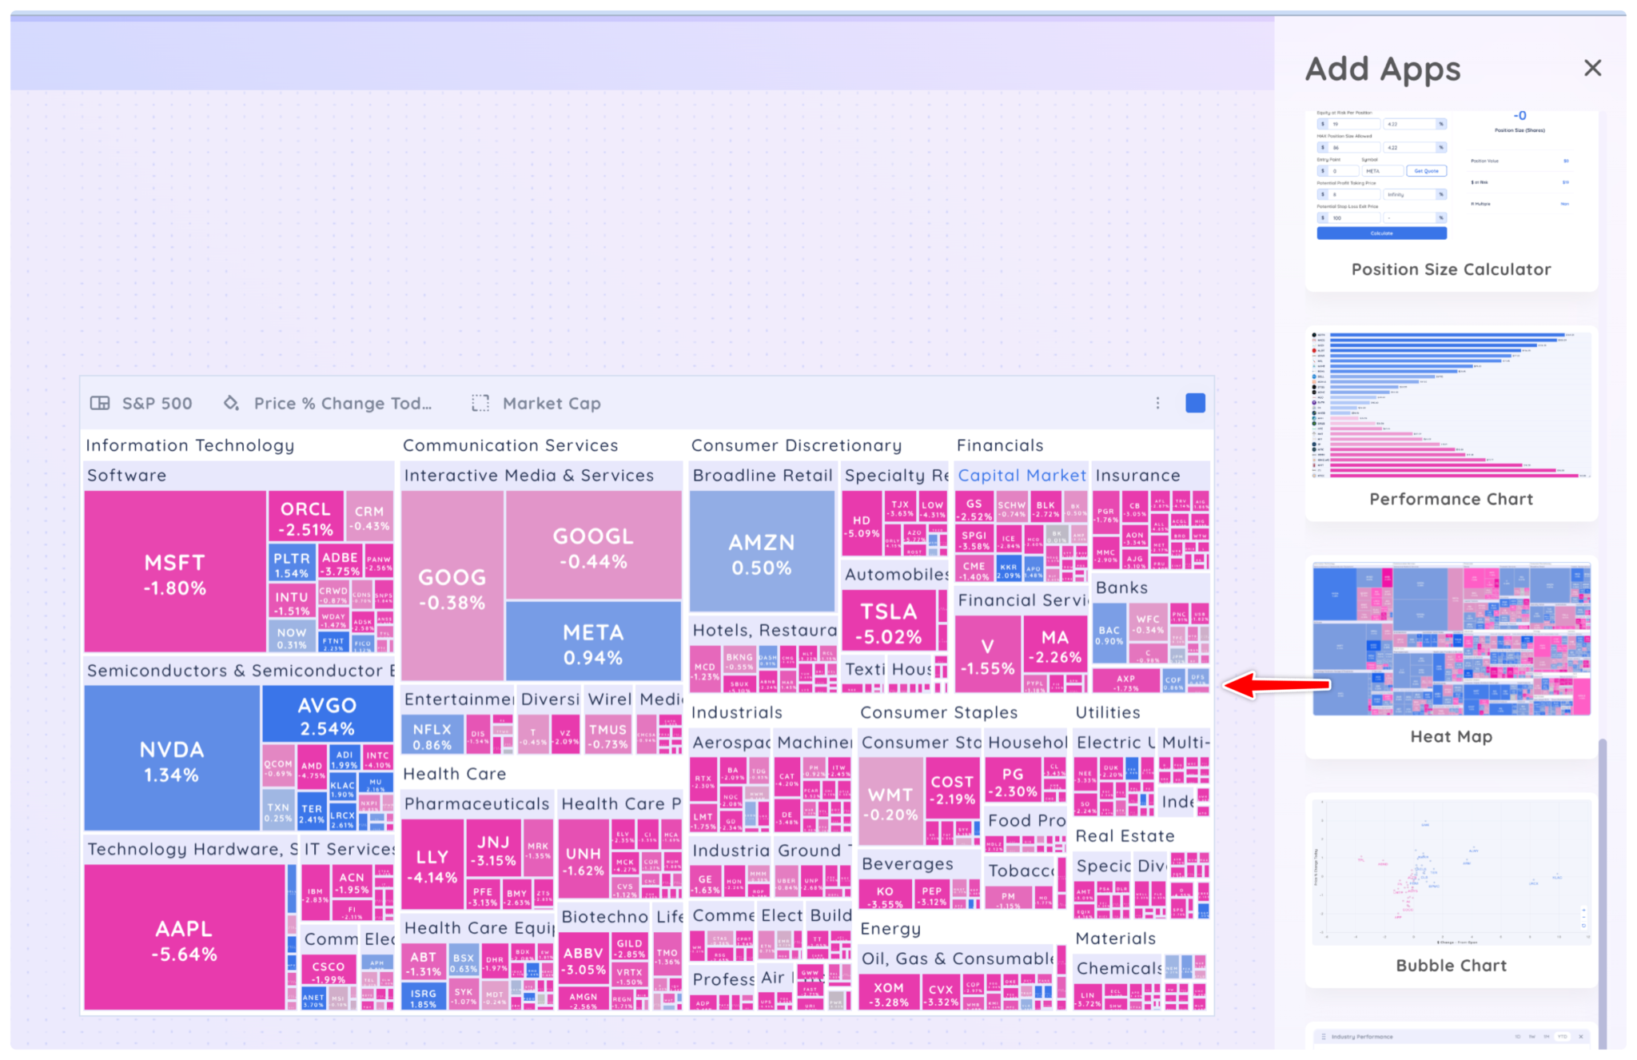Click the Market Cap sizing icon on heatmap toolbar
Viewport: 1637px width, 1060px height.
click(480, 404)
